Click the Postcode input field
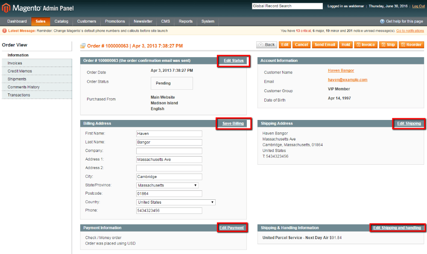The width and height of the screenshot is (427, 254). (169, 194)
